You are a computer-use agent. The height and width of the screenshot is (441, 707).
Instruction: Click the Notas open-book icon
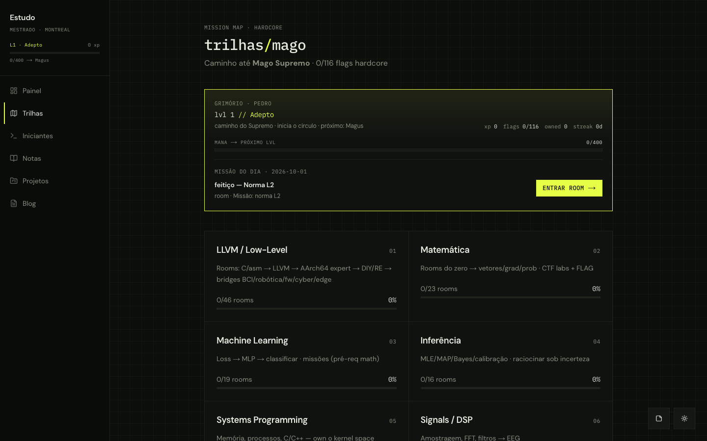[14, 158]
